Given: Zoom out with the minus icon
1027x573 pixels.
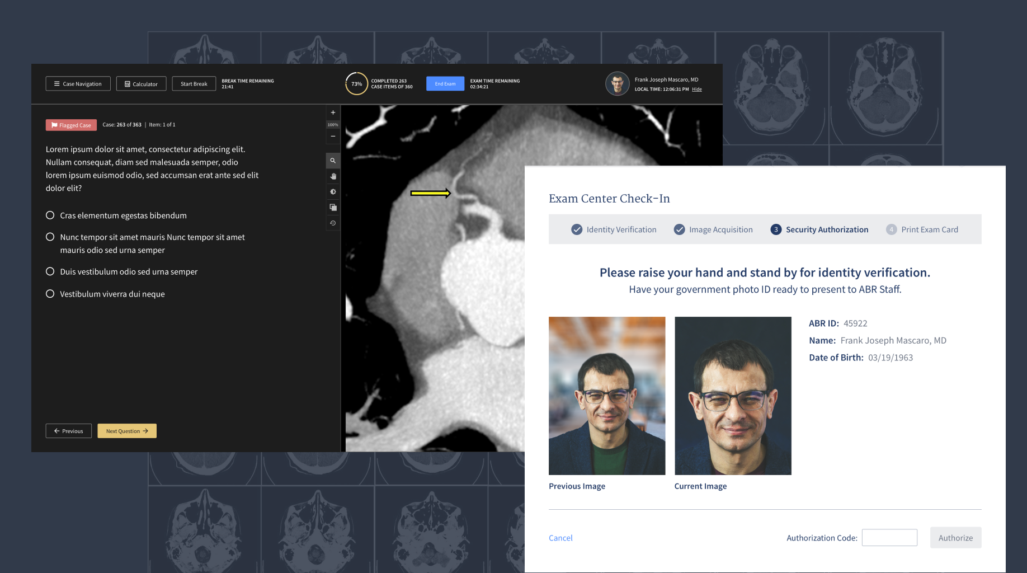Looking at the screenshot, I should click(x=333, y=136).
